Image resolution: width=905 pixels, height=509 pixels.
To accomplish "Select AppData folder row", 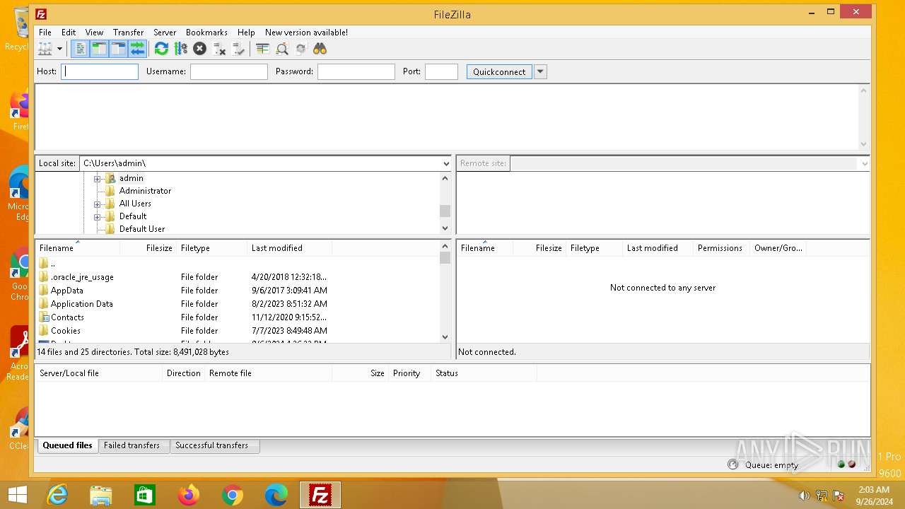I will (x=238, y=291).
